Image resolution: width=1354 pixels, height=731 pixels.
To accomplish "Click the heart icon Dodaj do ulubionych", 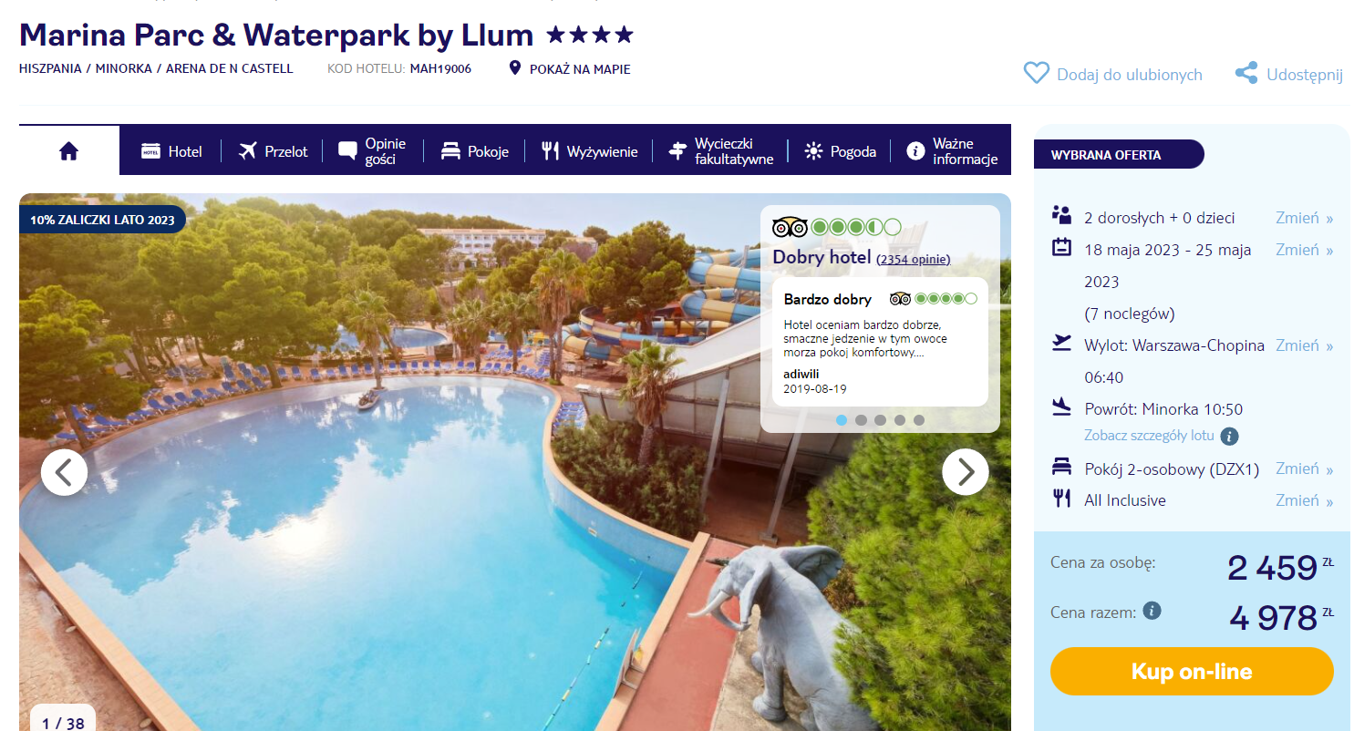I will (x=1037, y=74).
